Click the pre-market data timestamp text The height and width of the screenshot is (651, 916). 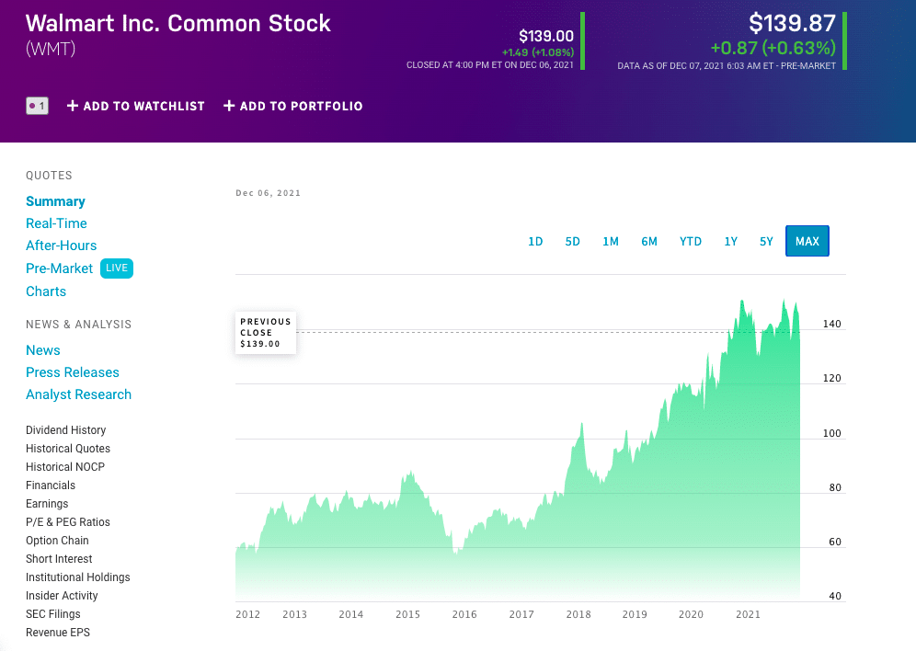pyautogui.click(x=727, y=66)
